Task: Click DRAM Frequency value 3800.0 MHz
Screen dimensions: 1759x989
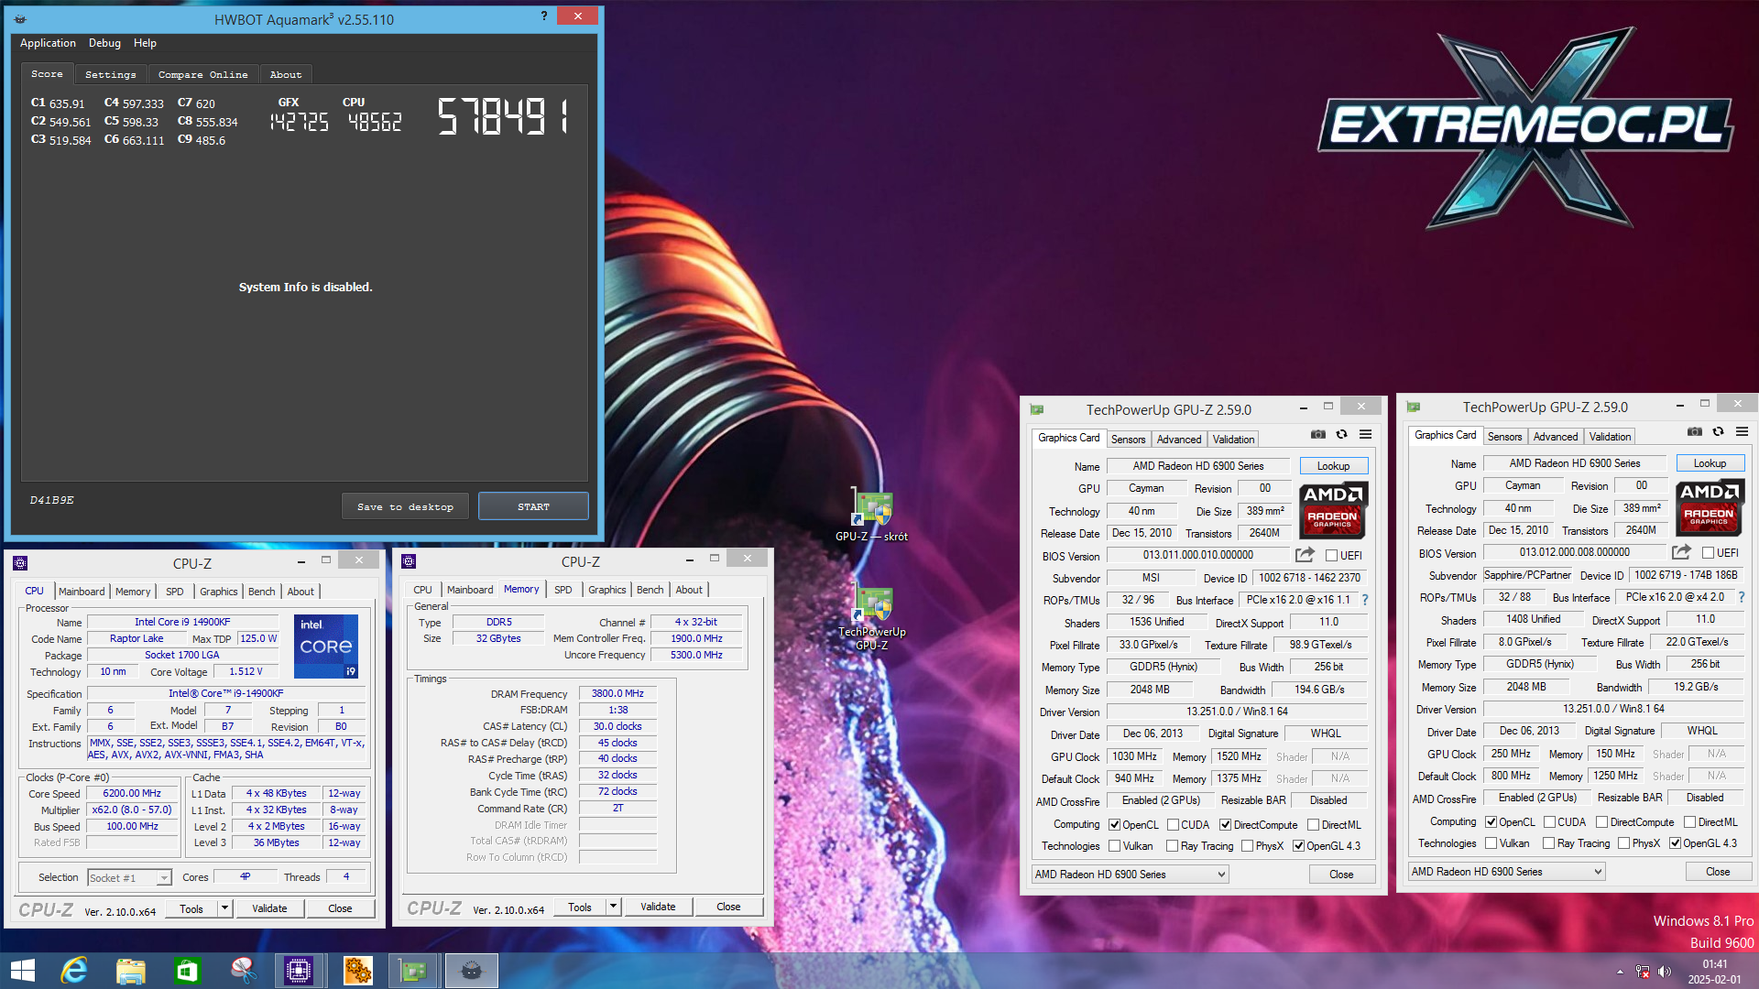Action: [x=617, y=693]
